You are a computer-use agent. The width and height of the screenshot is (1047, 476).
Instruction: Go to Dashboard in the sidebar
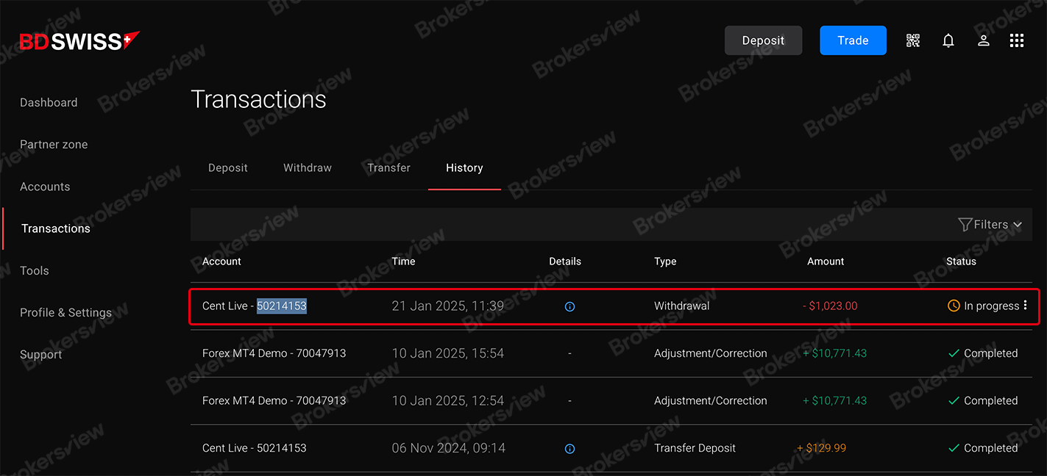point(49,103)
